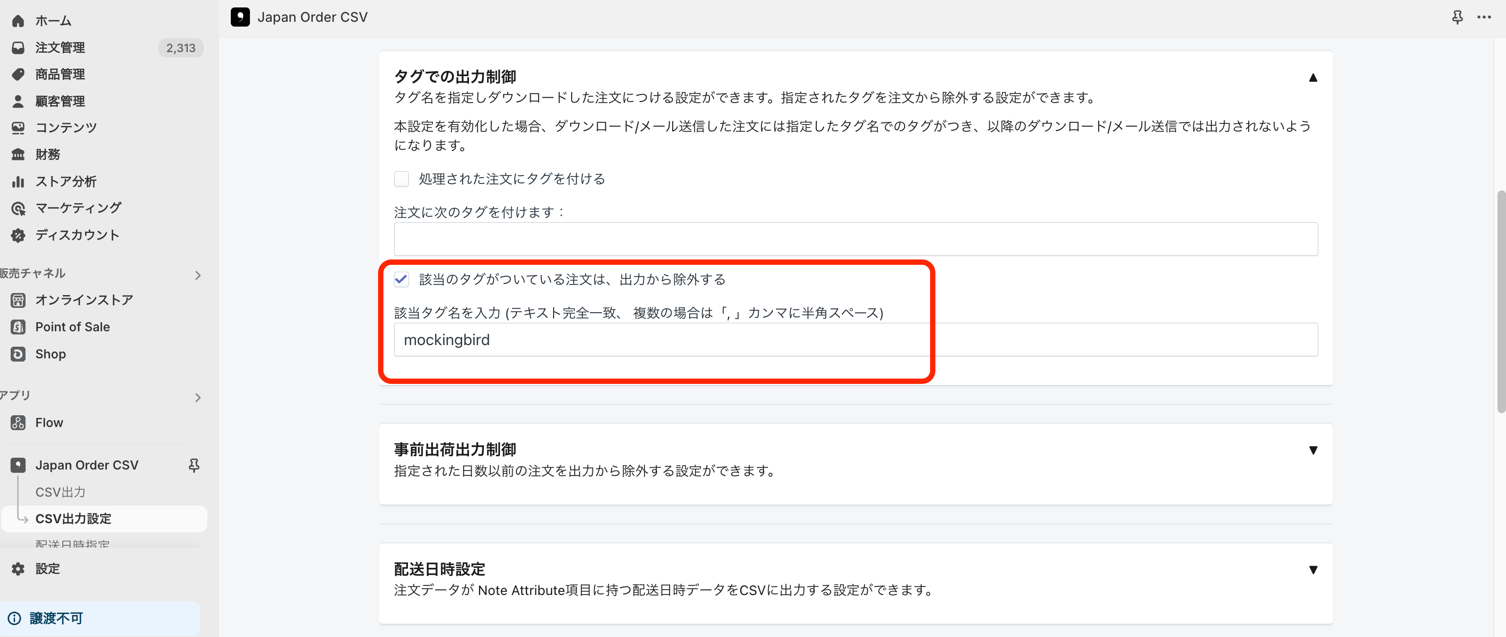
Task: Click the settings (設定) gear icon
Action: (x=18, y=568)
